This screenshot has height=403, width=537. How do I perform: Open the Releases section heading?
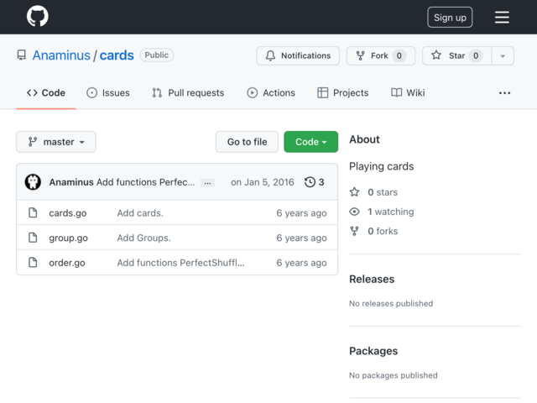[x=372, y=280]
